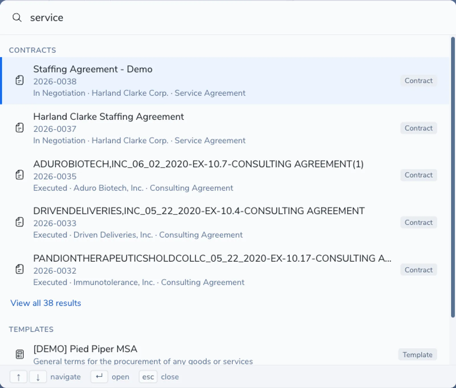Click contract number 2026-0038
The width and height of the screenshot is (456, 388).
coord(55,81)
